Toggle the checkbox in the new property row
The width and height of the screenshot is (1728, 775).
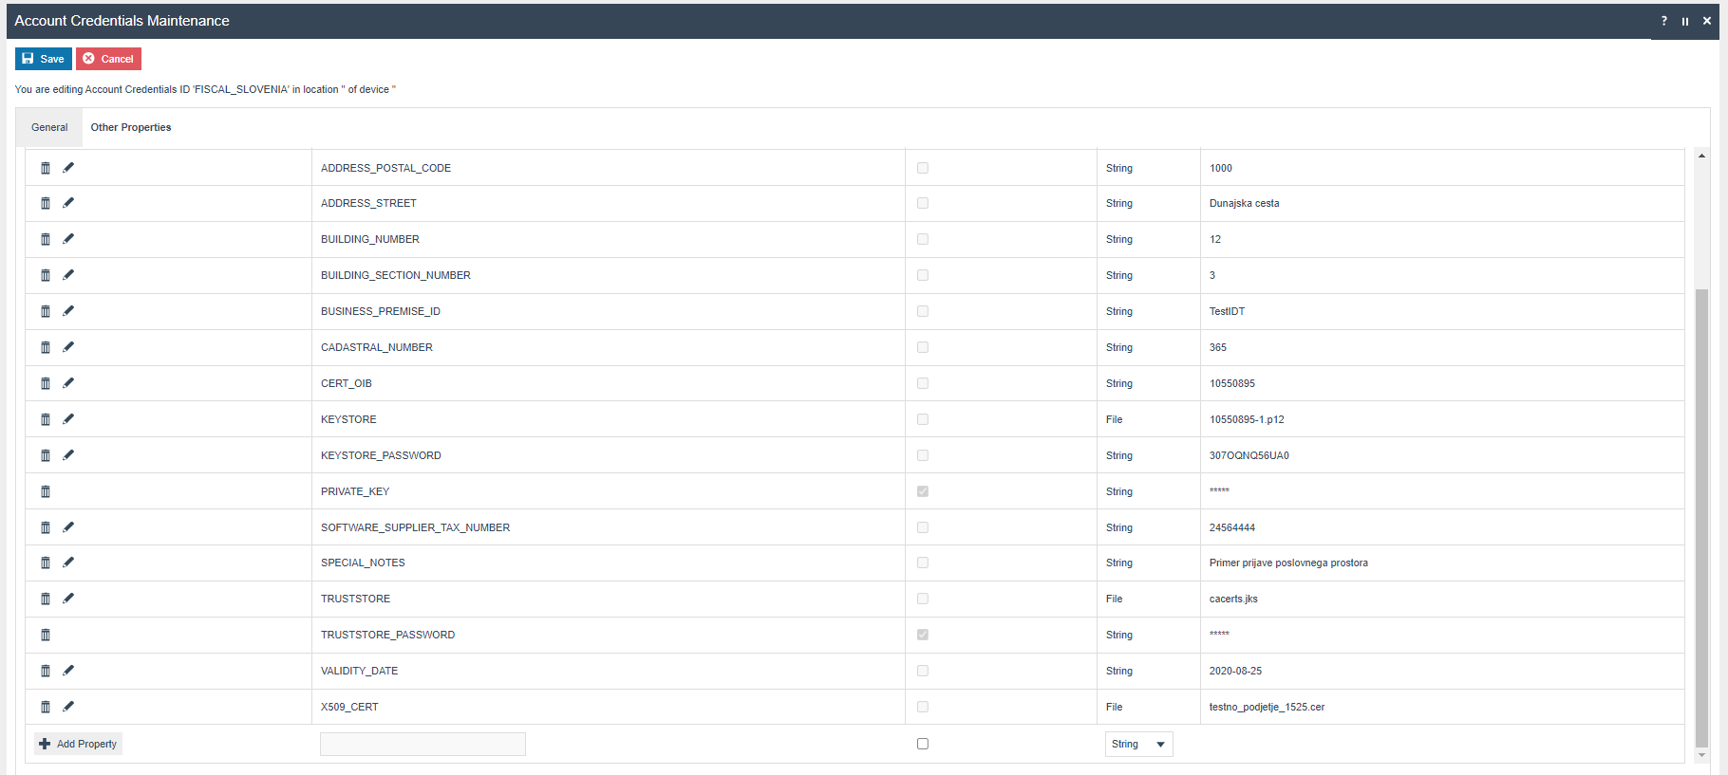[923, 744]
